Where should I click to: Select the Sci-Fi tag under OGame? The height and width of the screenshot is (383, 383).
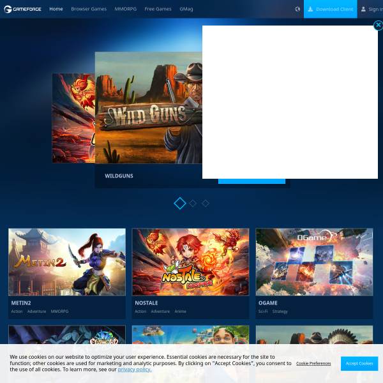tap(263, 312)
